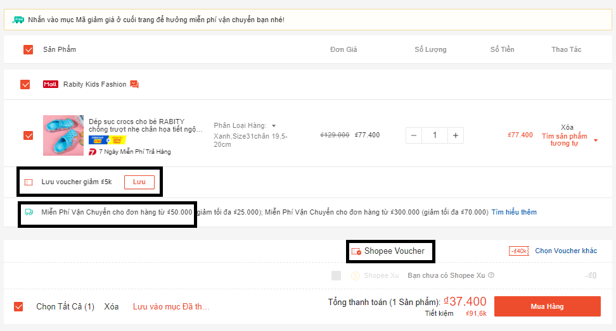
Task: Increase quantity with the plus button
Action: pyautogui.click(x=455, y=135)
